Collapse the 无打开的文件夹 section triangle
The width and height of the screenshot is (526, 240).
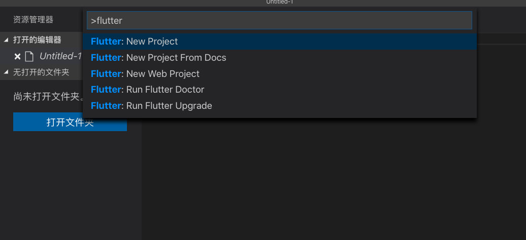pyautogui.click(x=6, y=72)
